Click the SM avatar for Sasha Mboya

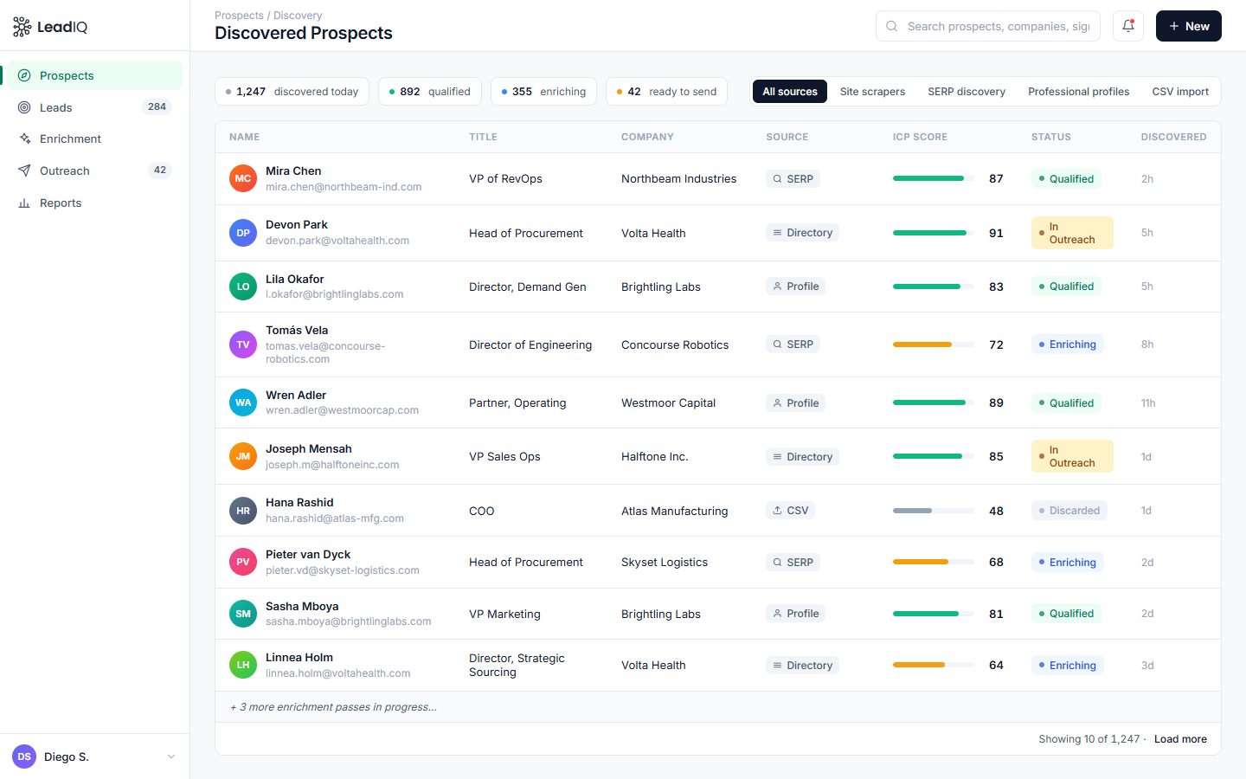coord(243,614)
